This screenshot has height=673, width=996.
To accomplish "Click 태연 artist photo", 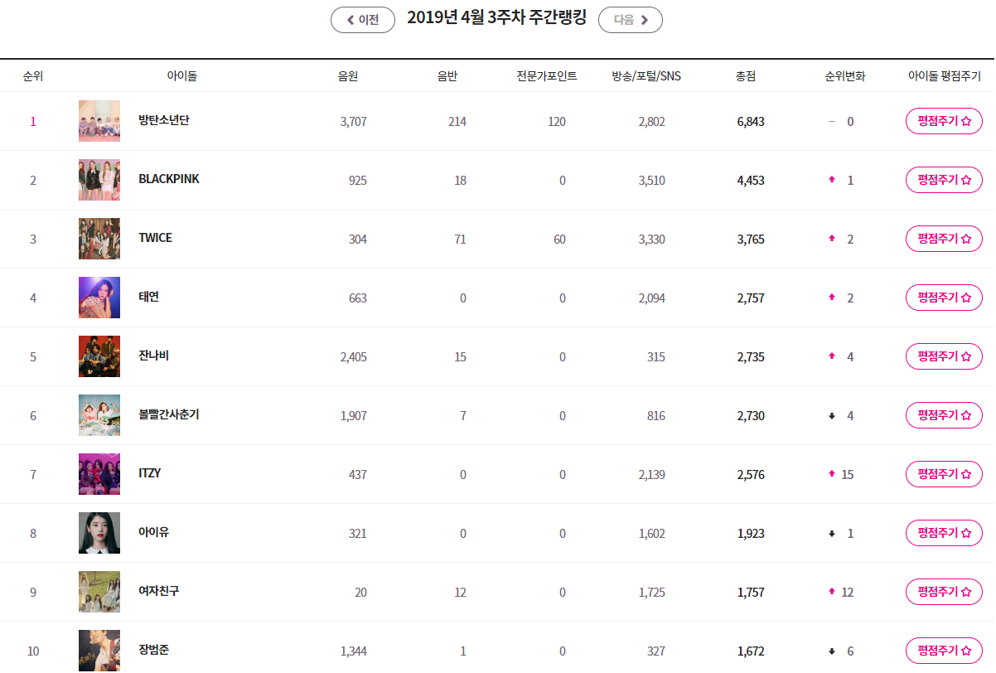I will coord(99,298).
